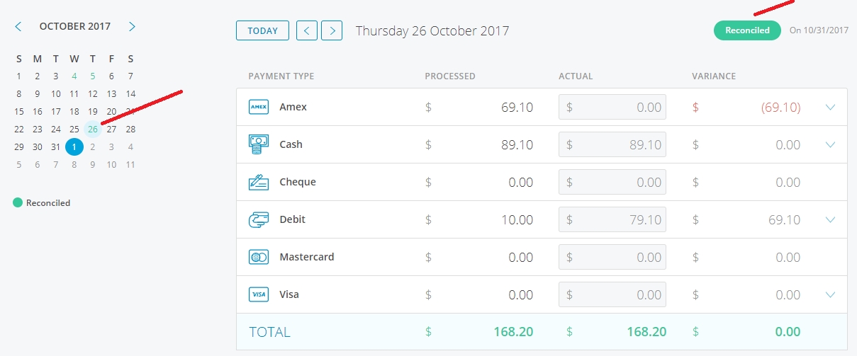Go to previous month in calendar

coord(18,26)
